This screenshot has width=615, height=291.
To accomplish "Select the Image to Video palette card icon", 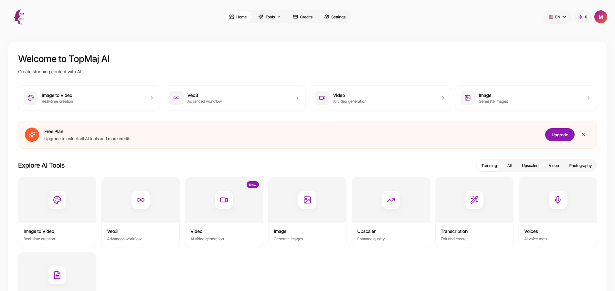I will [57, 200].
